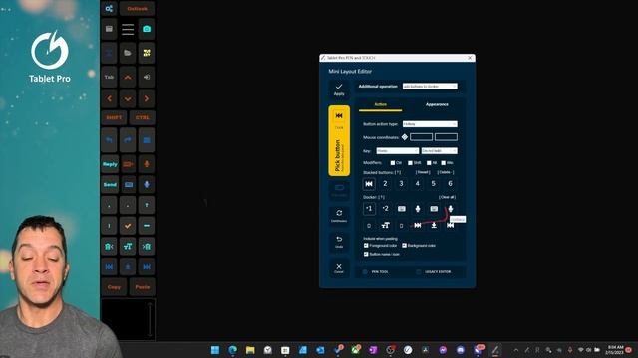Toggle the Alt modifier checkbox
Viewport: 638px width, 358px height.
pyautogui.click(x=429, y=163)
